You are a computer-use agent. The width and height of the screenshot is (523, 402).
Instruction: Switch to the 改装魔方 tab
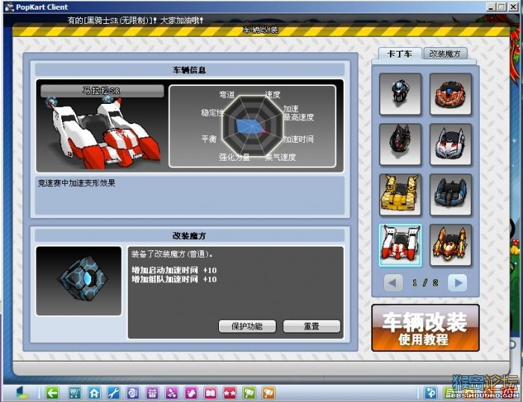445,54
